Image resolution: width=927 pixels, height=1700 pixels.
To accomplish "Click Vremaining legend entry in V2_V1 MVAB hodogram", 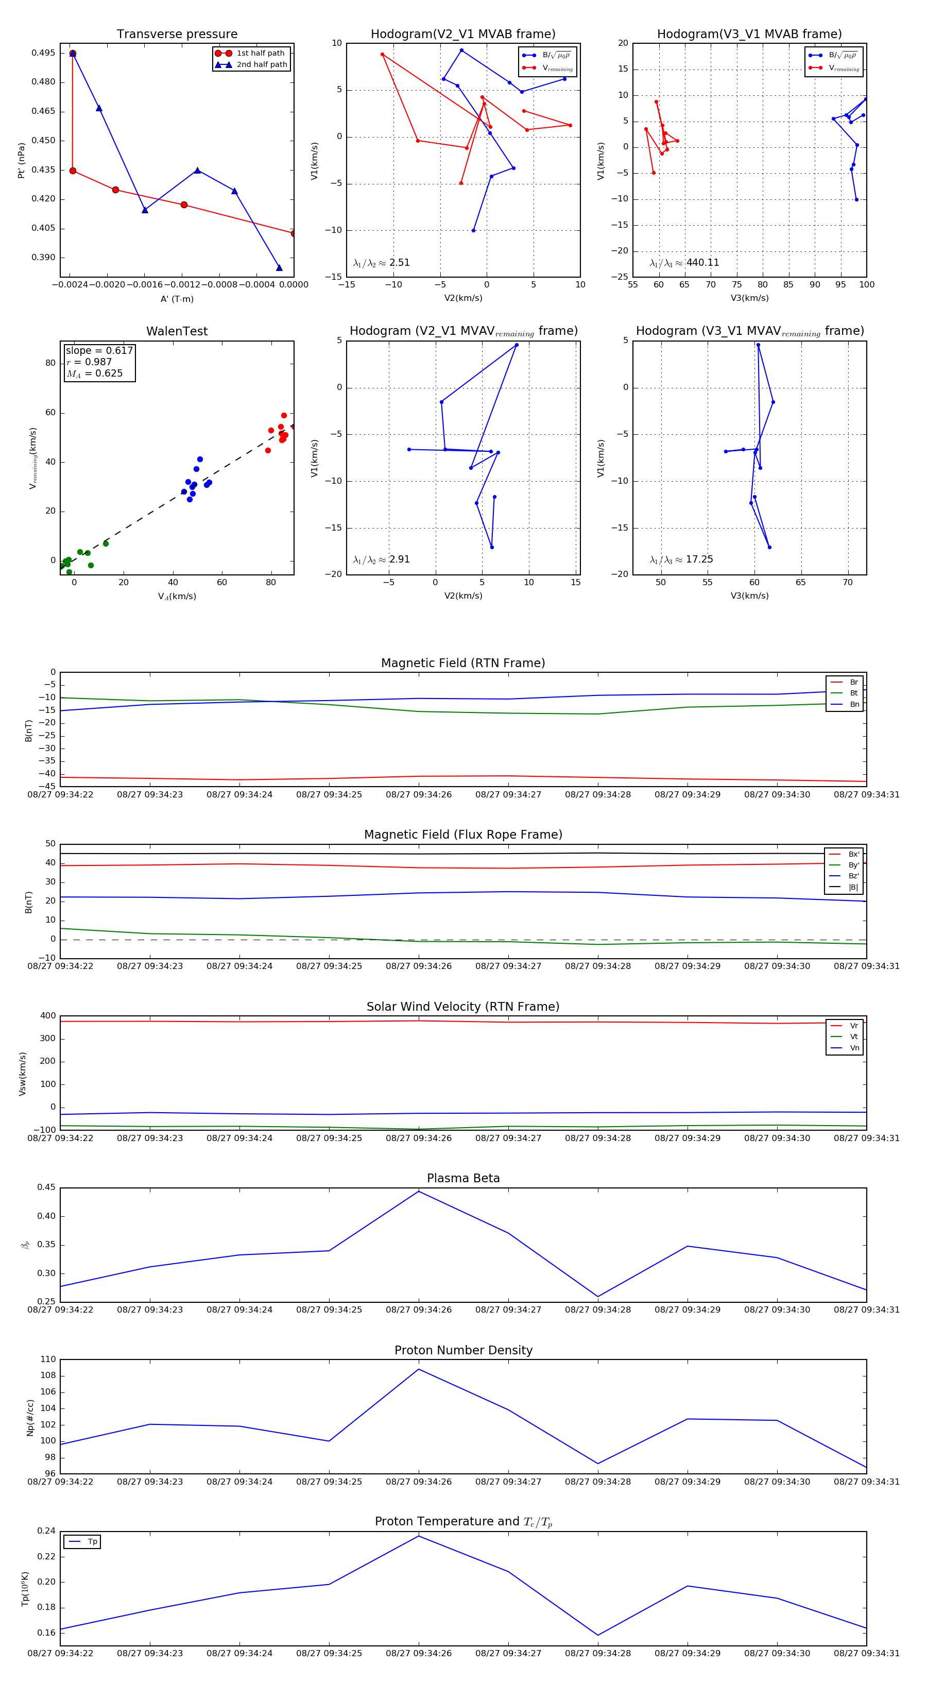I will click(547, 68).
